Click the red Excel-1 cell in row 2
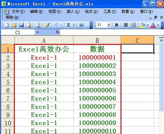Viewport: 164px width, 134px height. pos(44,57)
